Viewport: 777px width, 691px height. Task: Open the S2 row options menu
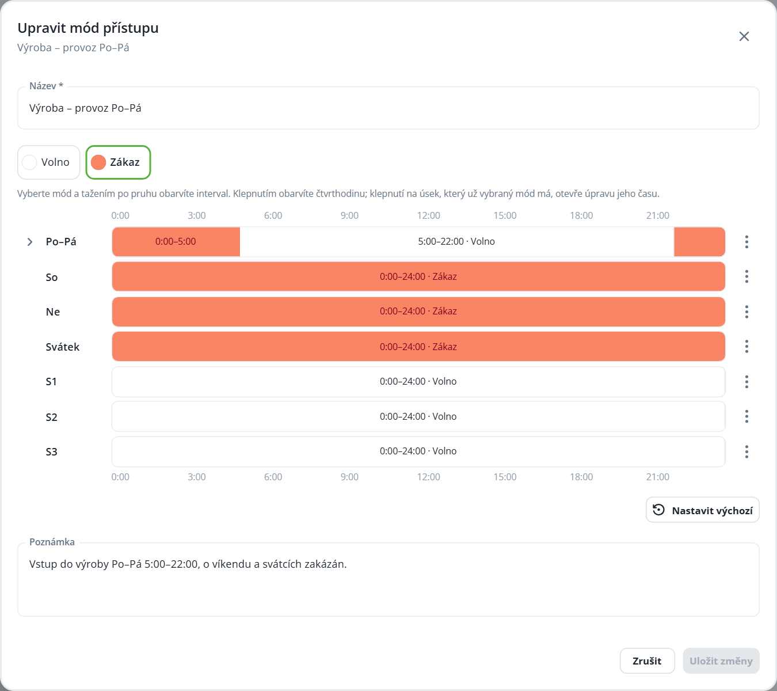point(746,416)
